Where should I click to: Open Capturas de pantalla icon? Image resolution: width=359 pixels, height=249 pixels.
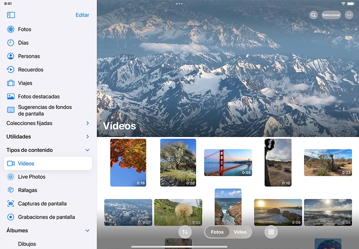(x=11, y=203)
